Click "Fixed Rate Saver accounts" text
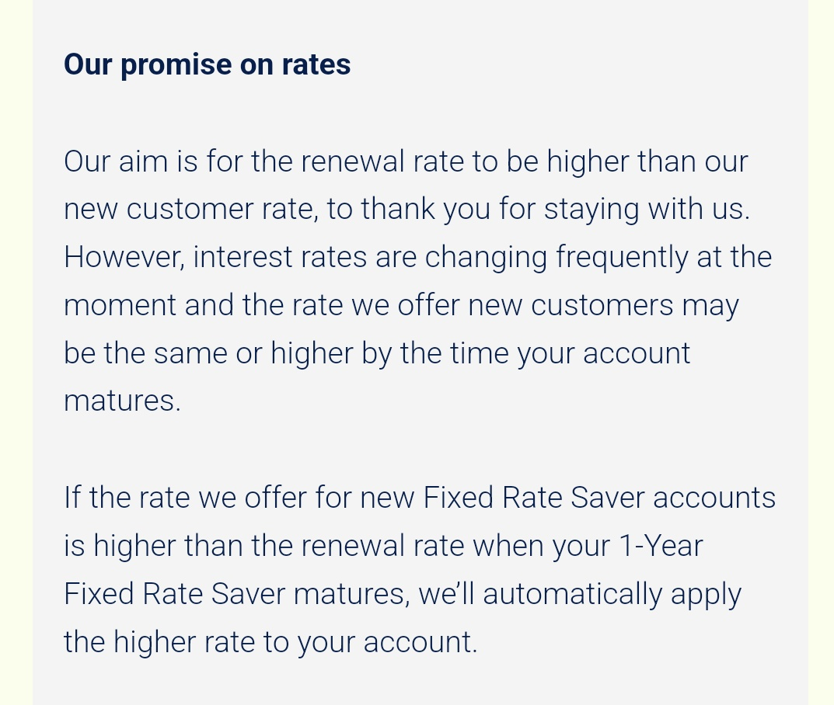This screenshot has width=834, height=705. point(599,498)
